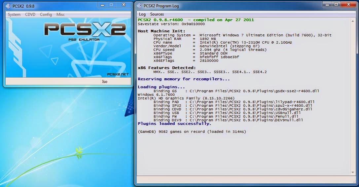Click the Iso status bar field
359x187 pixels.
point(116,81)
